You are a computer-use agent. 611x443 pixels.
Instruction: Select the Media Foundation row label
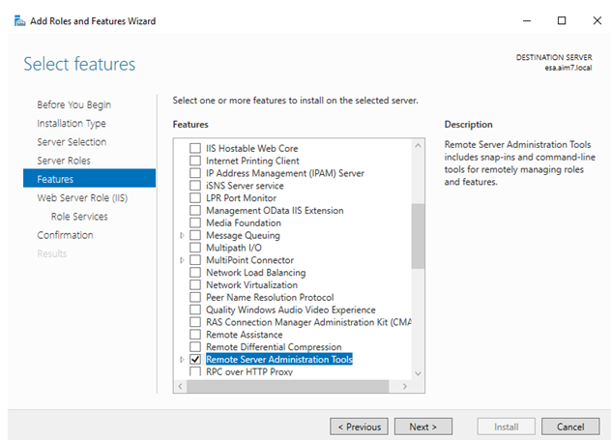(244, 223)
